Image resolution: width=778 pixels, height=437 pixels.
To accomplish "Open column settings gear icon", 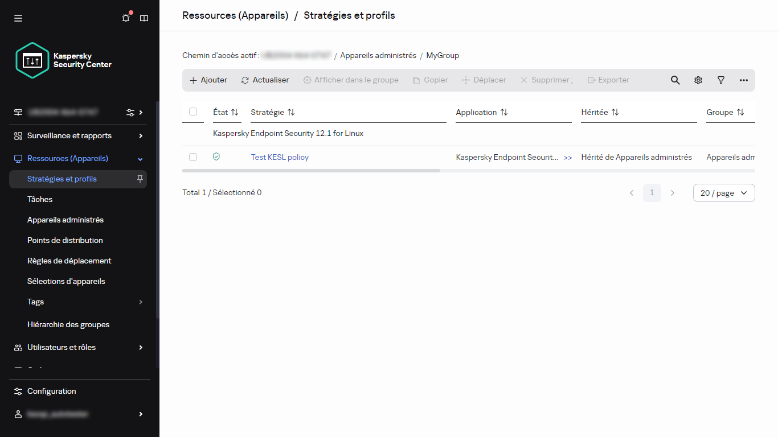I will 698,80.
